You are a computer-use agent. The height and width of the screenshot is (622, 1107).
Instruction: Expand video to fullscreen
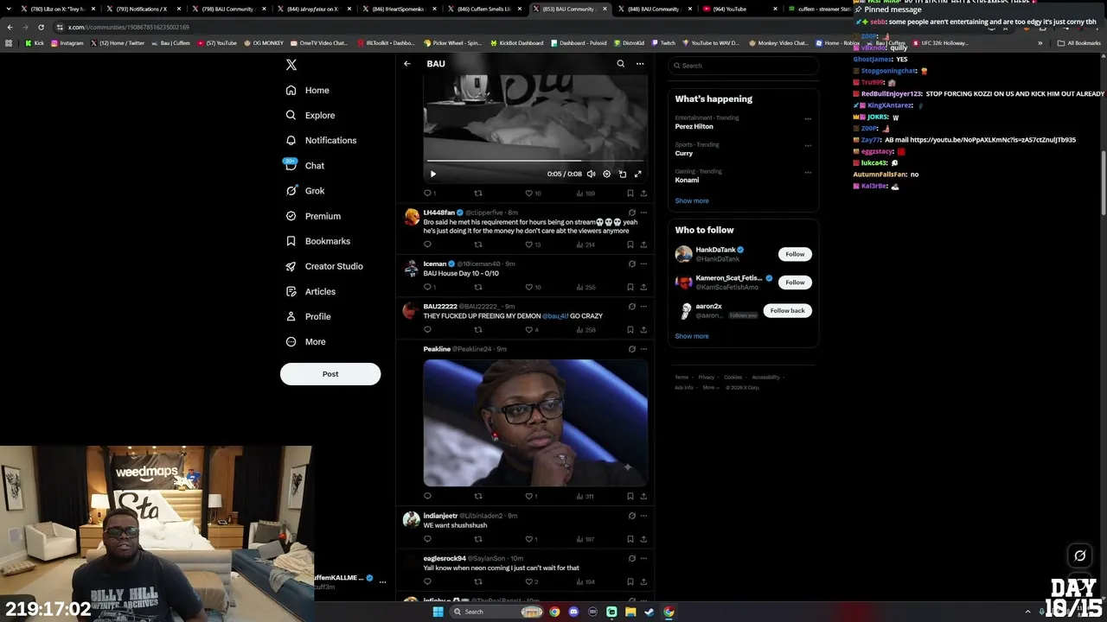(x=638, y=174)
